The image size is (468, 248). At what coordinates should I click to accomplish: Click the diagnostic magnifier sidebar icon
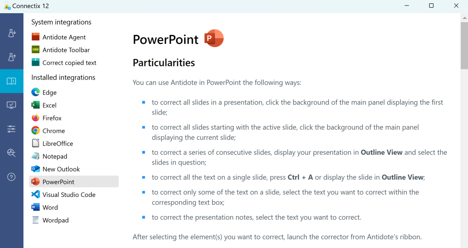(12, 153)
